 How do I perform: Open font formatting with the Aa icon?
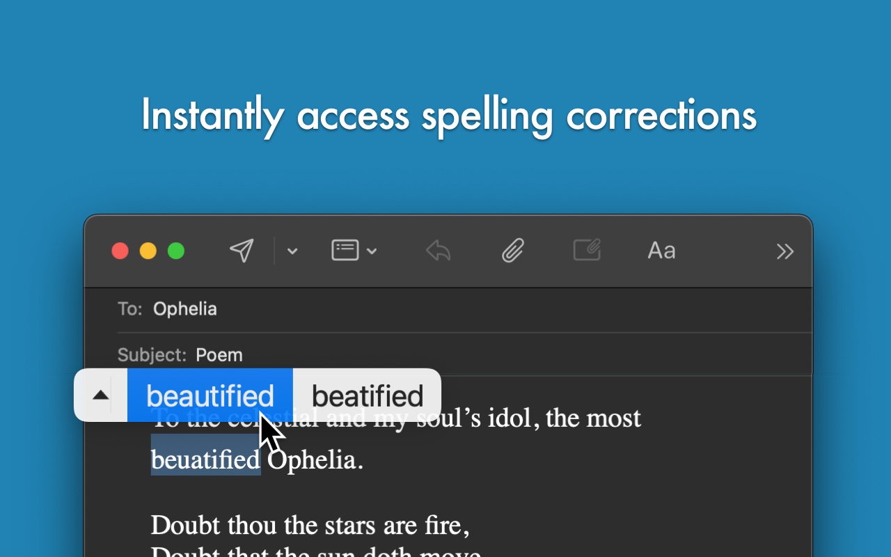(x=661, y=250)
